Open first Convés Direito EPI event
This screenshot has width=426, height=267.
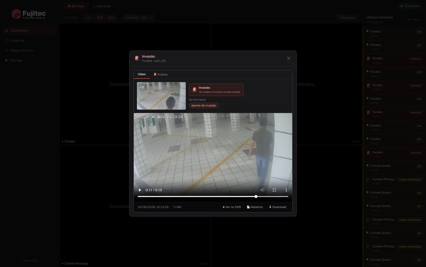click(394, 168)
